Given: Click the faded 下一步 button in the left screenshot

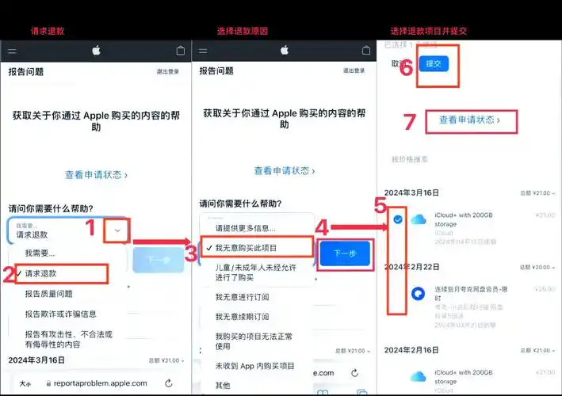Looking at the screenshot, I should coord(159,260).
